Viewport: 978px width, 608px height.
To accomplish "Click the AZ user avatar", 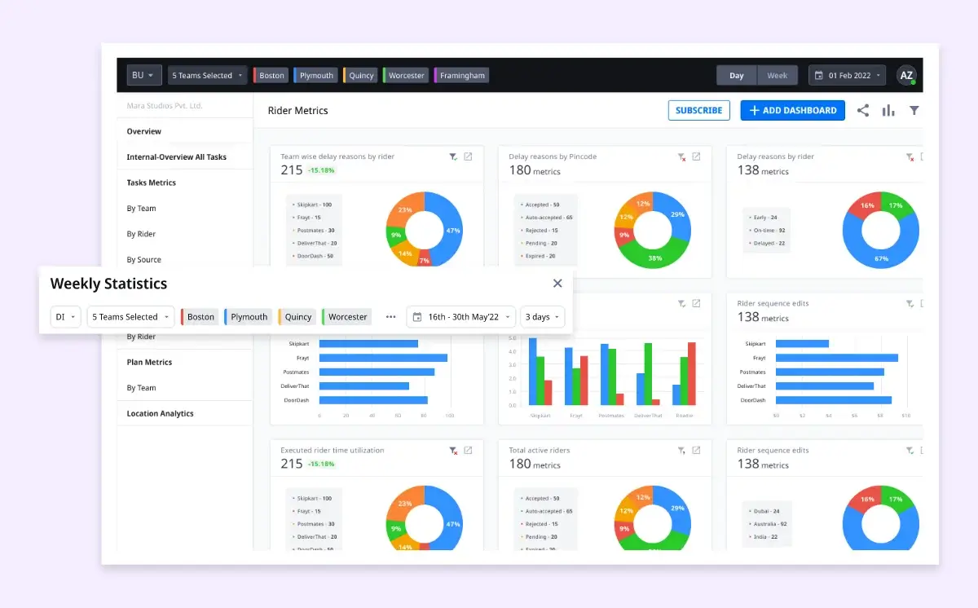I will tap(905, 76).
